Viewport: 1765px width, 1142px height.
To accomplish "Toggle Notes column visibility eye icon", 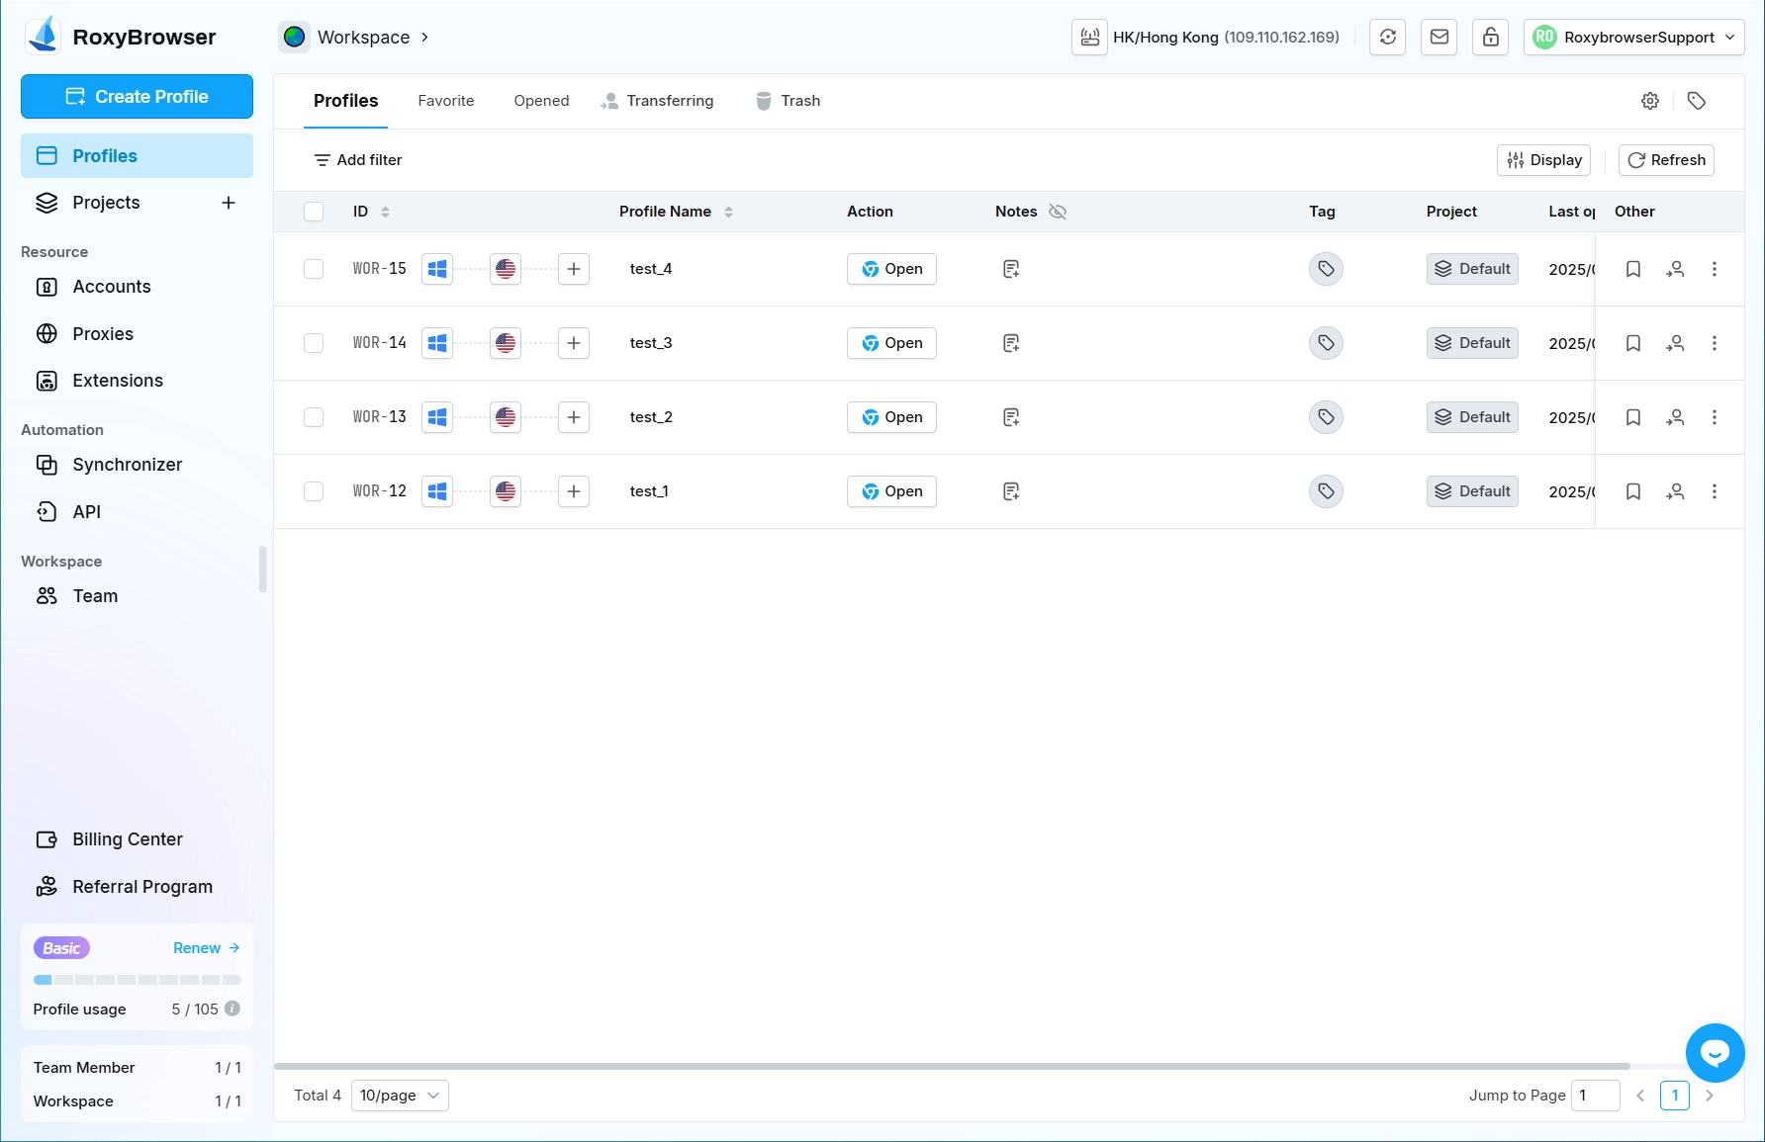I will (x=1058, y=212).
